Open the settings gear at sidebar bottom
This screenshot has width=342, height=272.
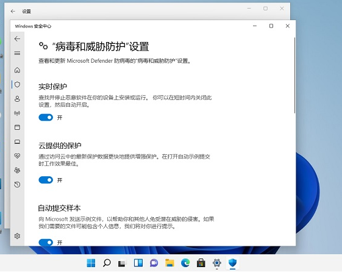[17, 236]
